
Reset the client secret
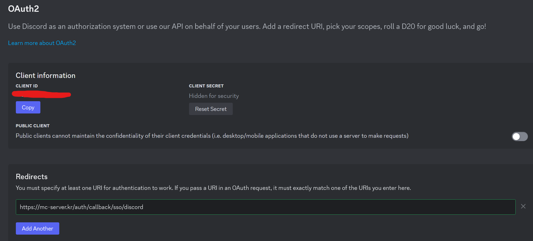[211, 109]
